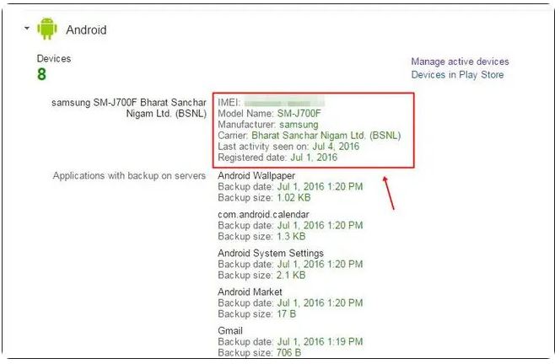
Task: Click Gmail backup size 706 B
Action: 288,353
